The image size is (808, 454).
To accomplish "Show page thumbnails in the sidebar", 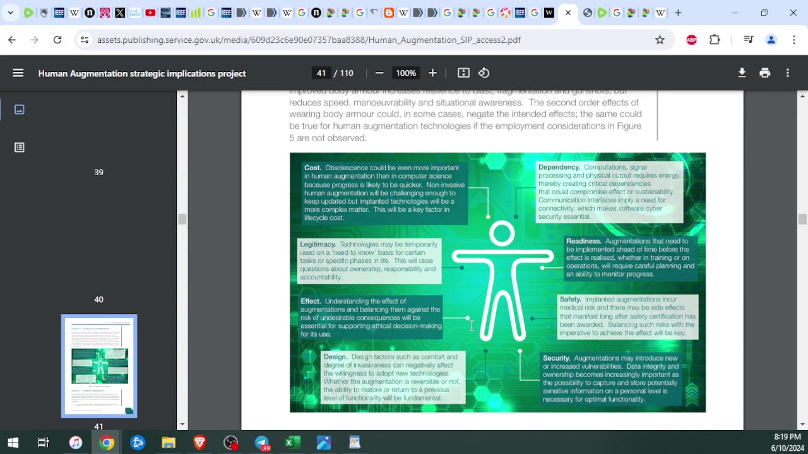I will click(x=20, y=110).
